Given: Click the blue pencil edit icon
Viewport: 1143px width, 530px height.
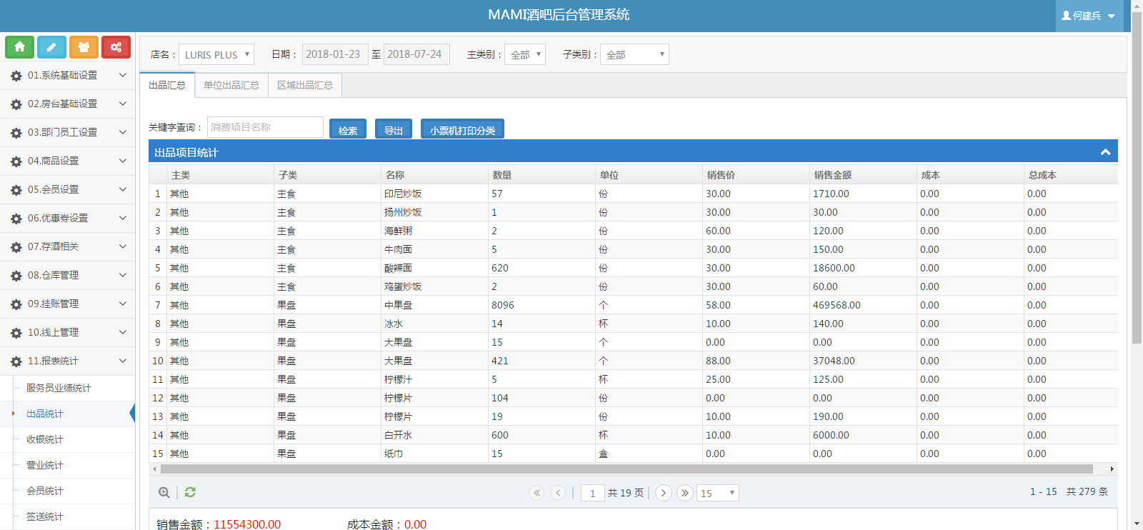Looking at the screenshot, I should coord(51,47).
